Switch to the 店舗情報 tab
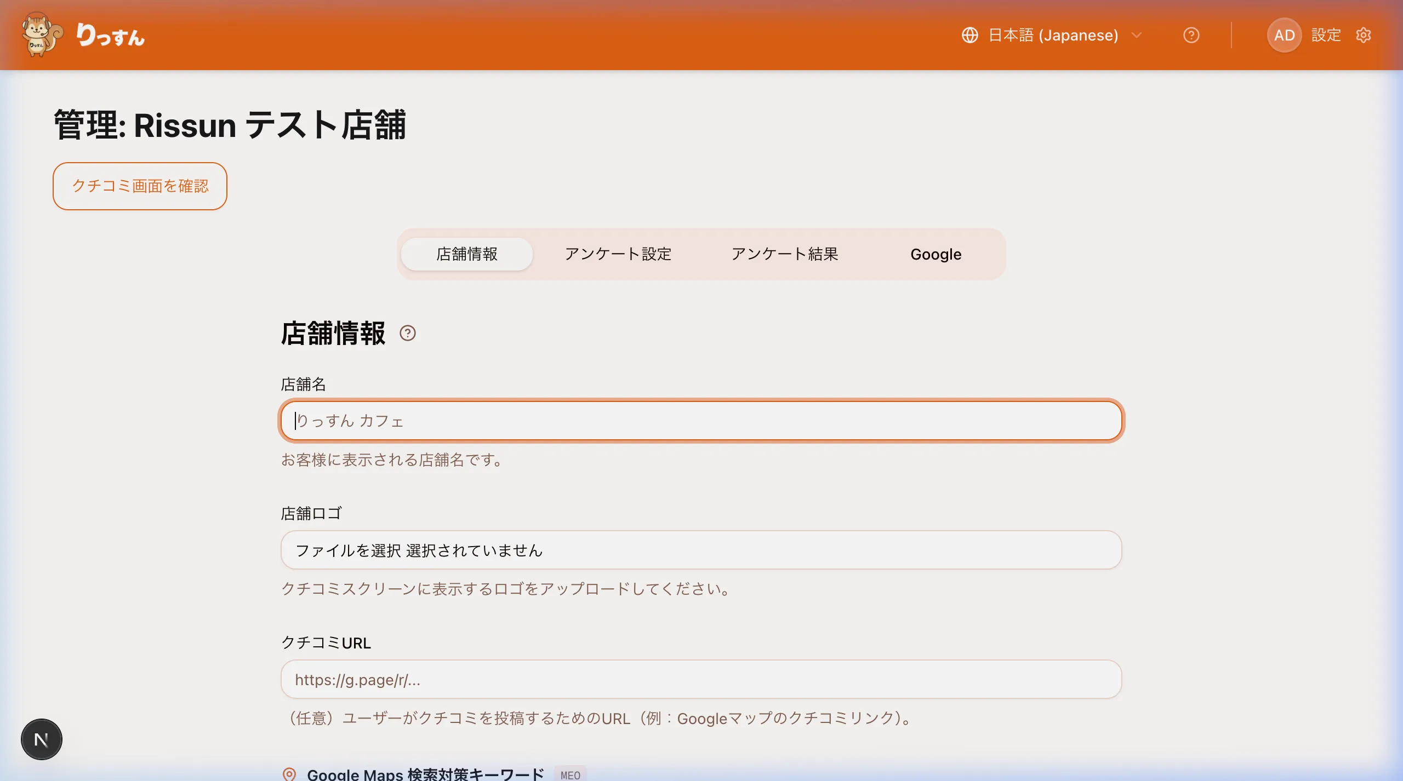 pos(467,254)
